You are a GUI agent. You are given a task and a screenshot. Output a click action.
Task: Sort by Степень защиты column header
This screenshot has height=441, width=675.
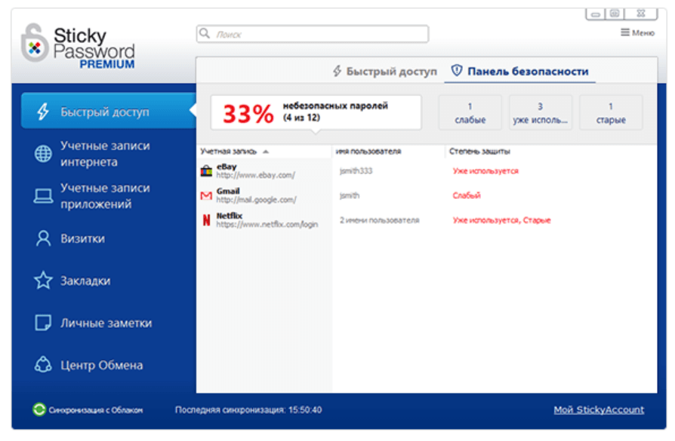479,152
